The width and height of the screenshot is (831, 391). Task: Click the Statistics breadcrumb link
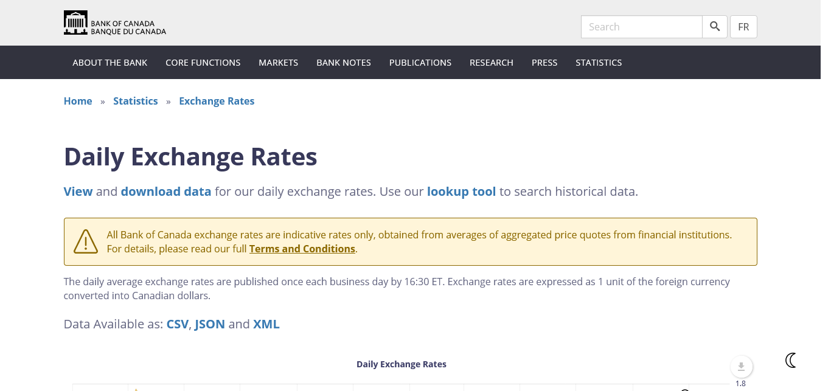(135, 101)
